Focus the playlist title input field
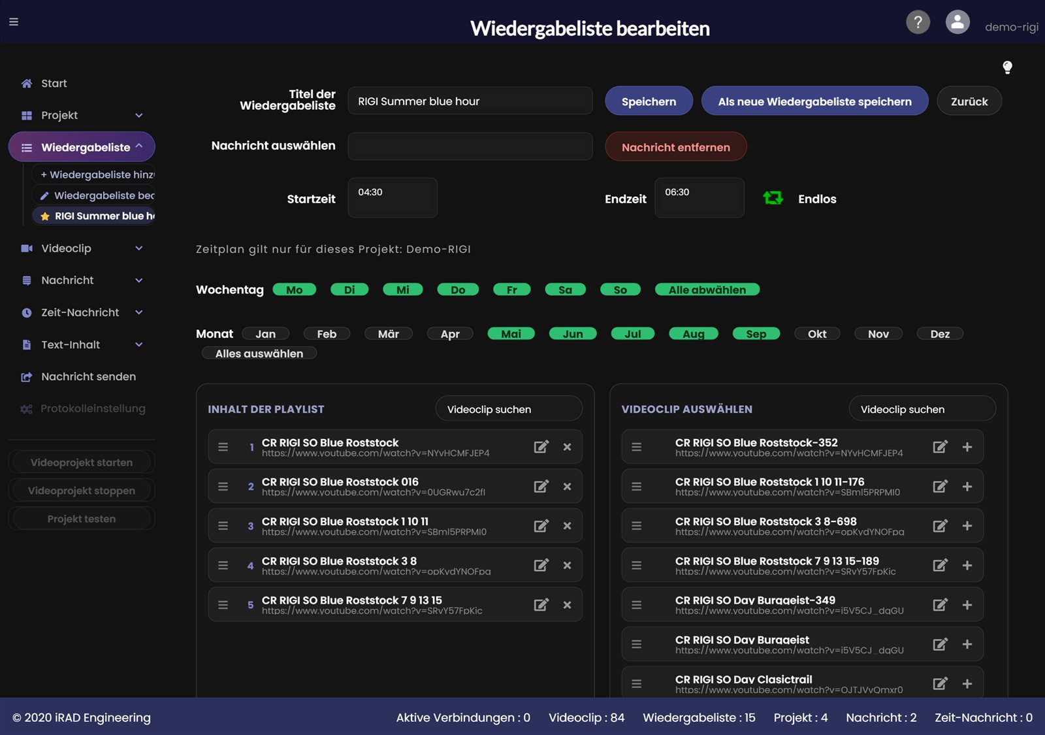The image size is (1045, 735). (470, 101)
